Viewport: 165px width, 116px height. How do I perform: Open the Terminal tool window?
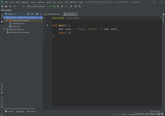click(9, 112)
